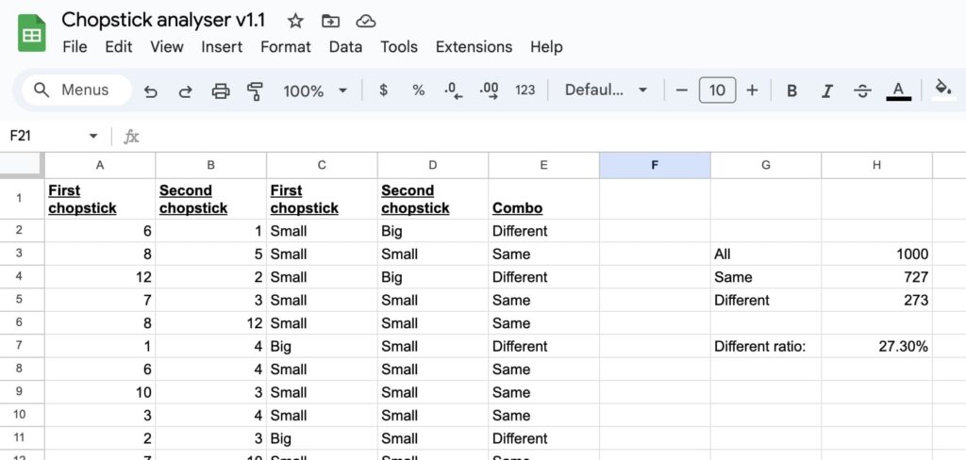
Task: Star the Chopstick analyser document
Action: click(295, 21)
